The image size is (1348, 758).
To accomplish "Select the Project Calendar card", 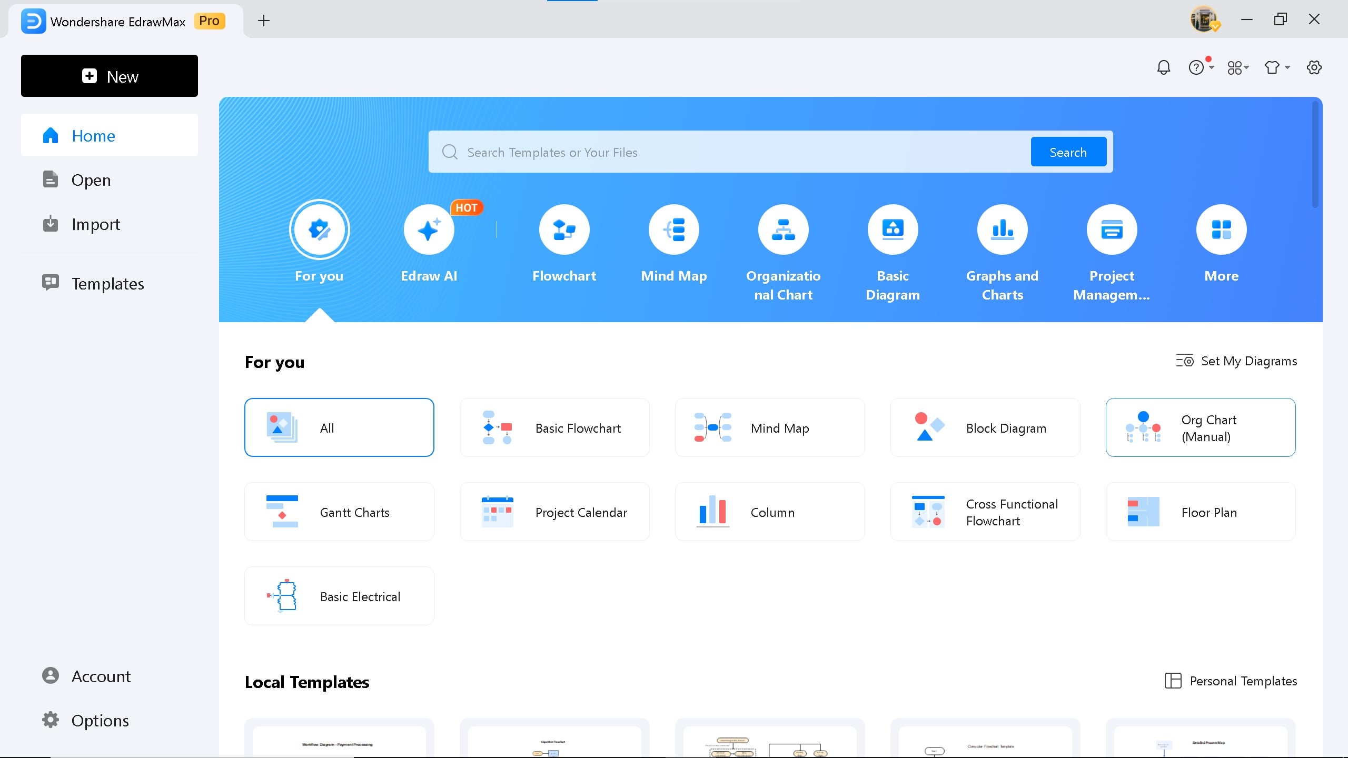I will tap(554, 512).
